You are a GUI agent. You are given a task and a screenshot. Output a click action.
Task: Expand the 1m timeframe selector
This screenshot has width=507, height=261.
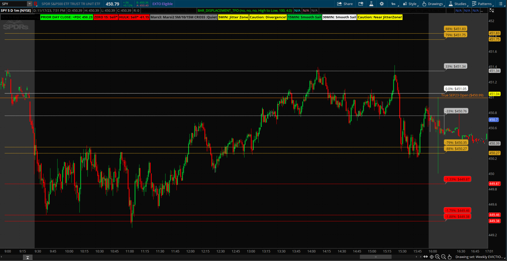(x=394, y=4)
